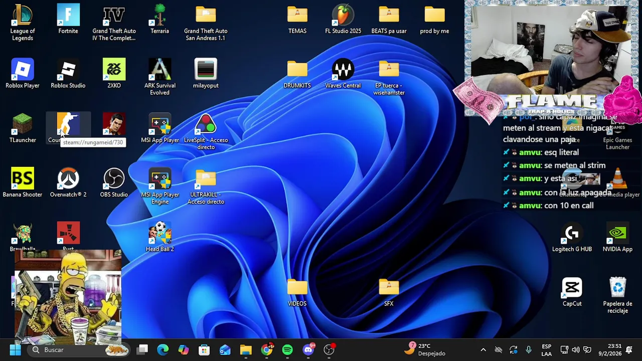642x361 pixels.
Task: Open the DRUMKITS folder
Action: click(297, 74)
